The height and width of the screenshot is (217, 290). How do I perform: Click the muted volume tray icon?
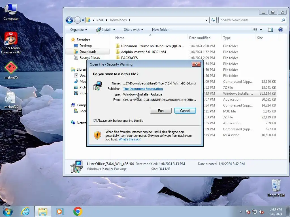pyautogui.click(x=261, y=212)
